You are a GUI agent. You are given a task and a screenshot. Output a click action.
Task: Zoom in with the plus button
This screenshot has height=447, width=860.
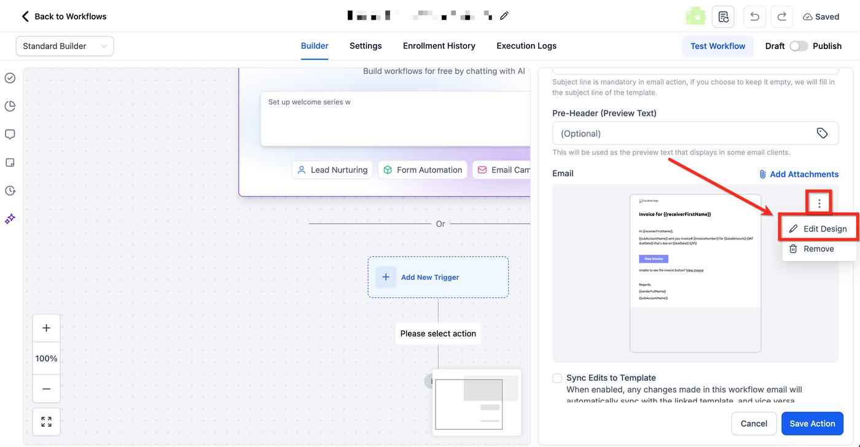pos(47,328)
